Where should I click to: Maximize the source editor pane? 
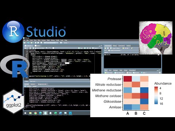[x=101, y=46]
